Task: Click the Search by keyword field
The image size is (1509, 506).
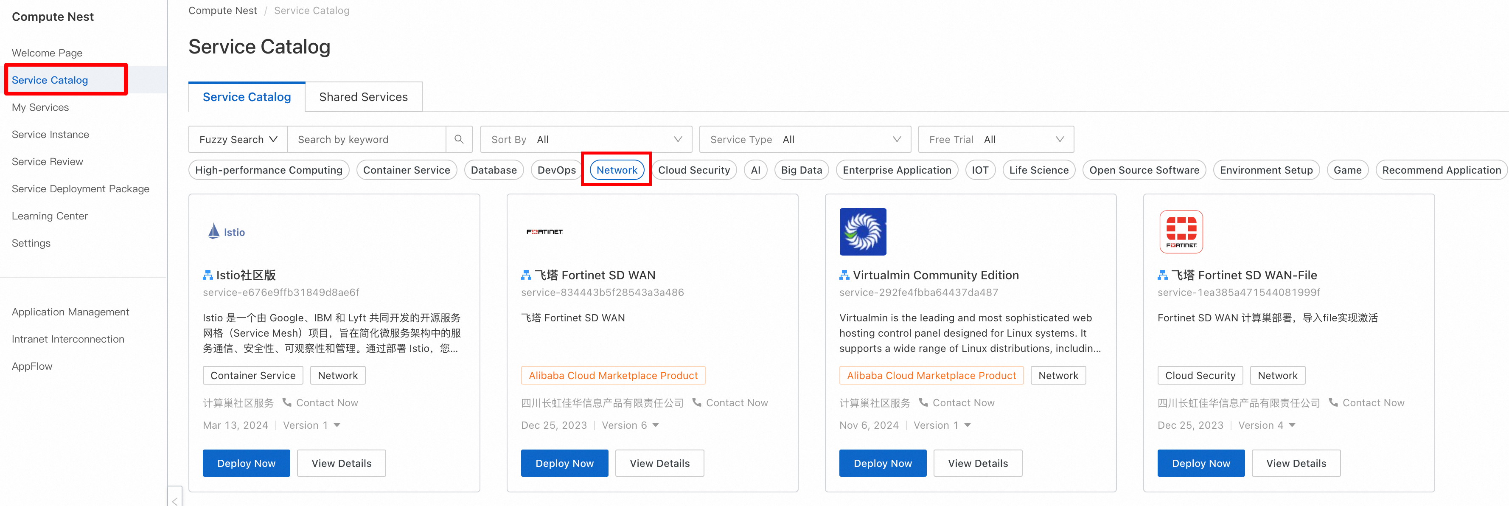Action: (x=366, y=139)
